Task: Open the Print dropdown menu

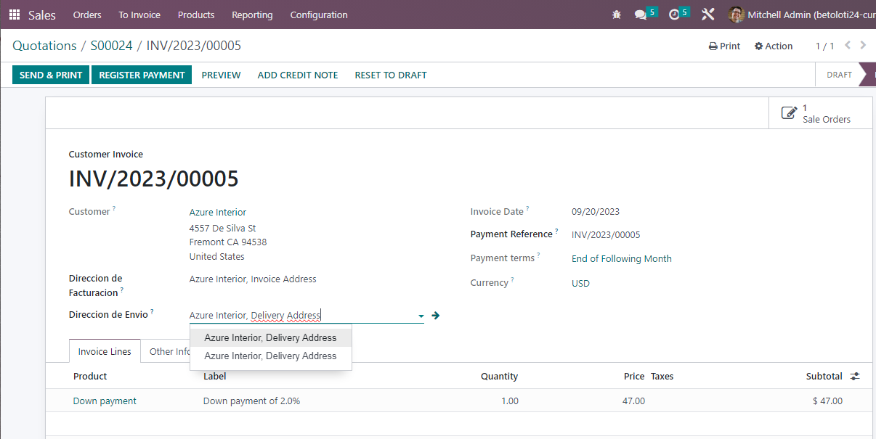Action: pyautogui.click(x=724, y=46)
